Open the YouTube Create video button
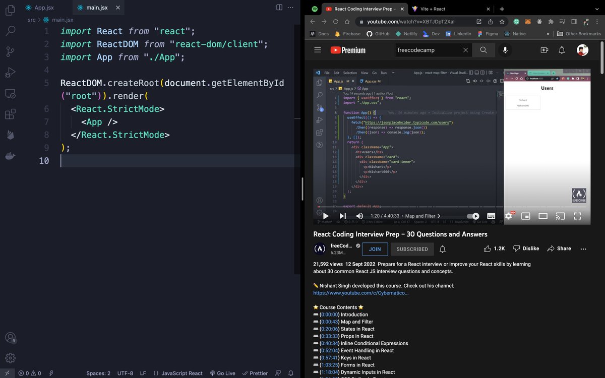This screenshot has height=378, width=605. tap(544, 50)
